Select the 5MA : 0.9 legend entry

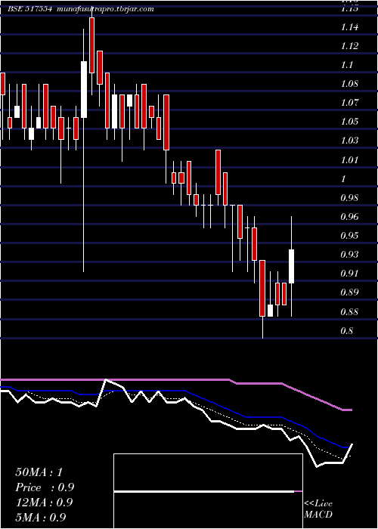(x=41, y=517)
